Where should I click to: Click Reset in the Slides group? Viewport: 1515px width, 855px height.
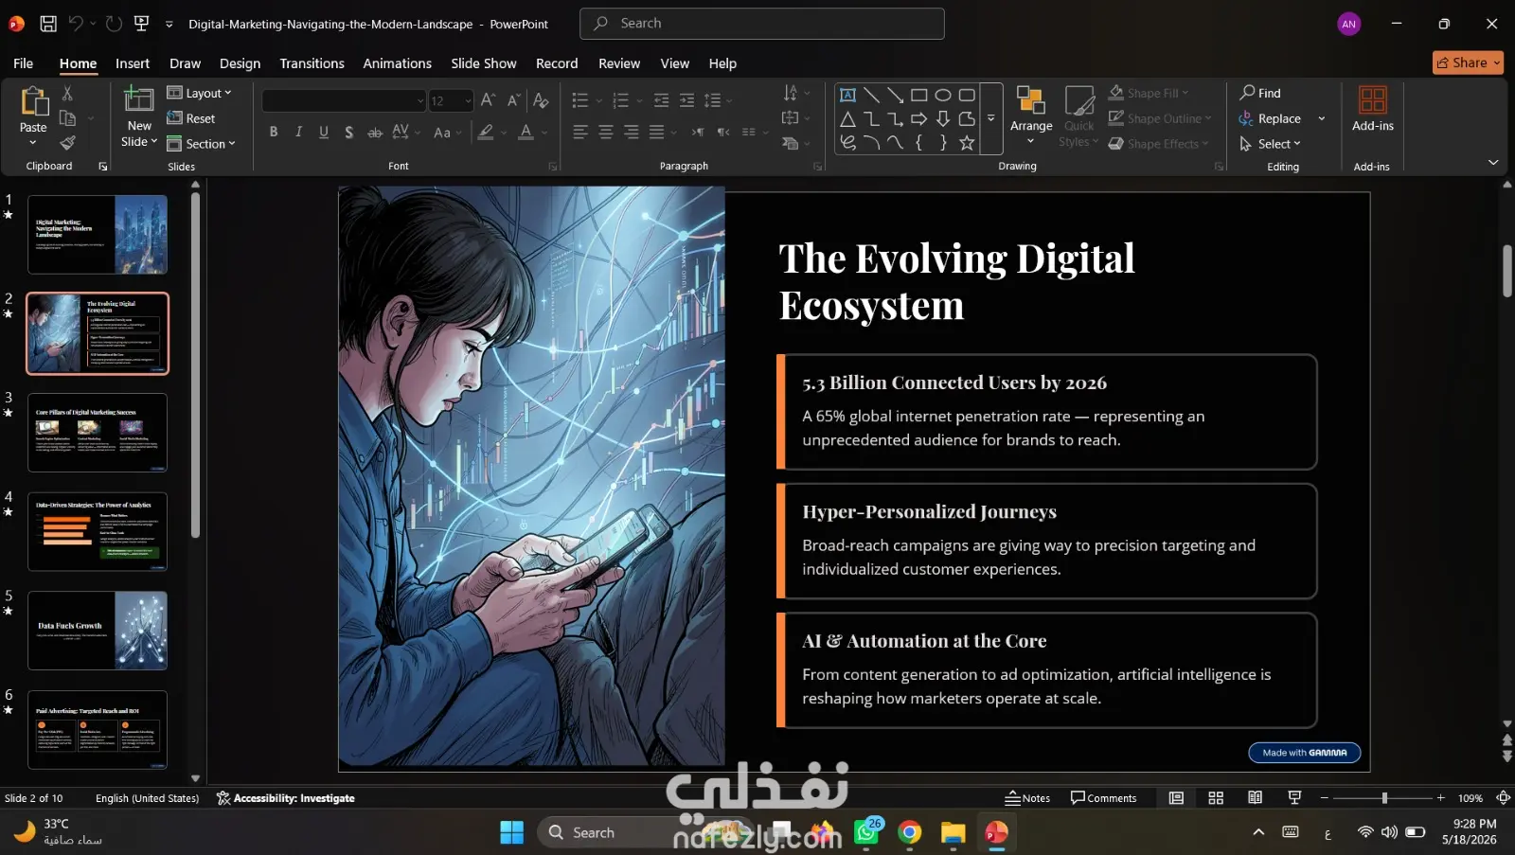191,118
